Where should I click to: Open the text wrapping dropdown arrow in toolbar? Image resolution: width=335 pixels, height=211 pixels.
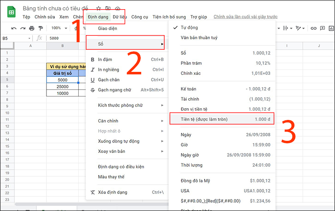pos(291,28)
